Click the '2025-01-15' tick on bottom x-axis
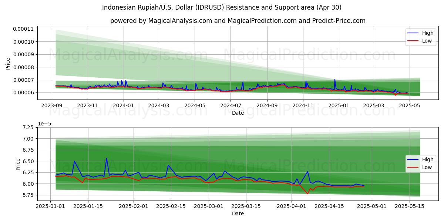 (x=88, y=206)
